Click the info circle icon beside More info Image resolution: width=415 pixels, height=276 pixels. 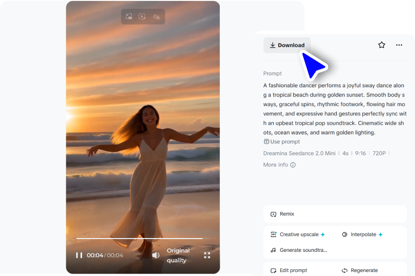click(292, 165)
